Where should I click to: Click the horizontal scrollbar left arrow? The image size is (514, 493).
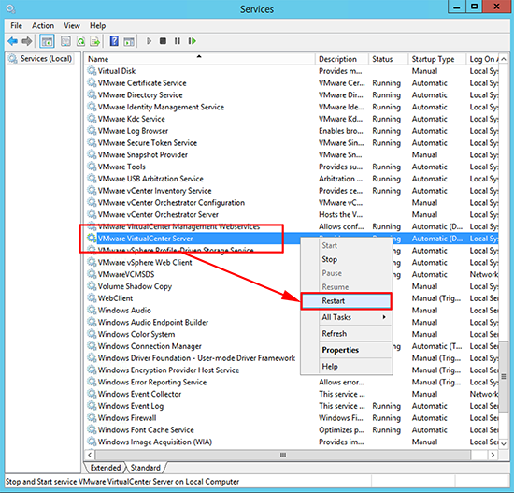[90, 455]
